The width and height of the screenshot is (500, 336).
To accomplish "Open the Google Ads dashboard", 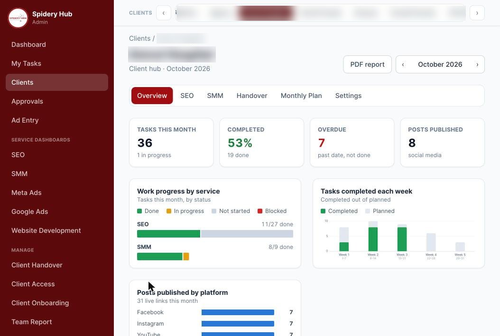I will (57, 212).
